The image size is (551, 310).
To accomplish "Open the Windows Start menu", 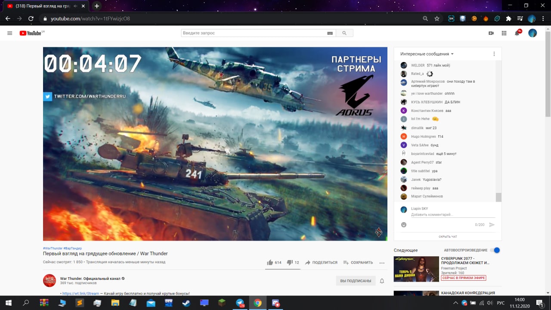I will pos(9,303).
